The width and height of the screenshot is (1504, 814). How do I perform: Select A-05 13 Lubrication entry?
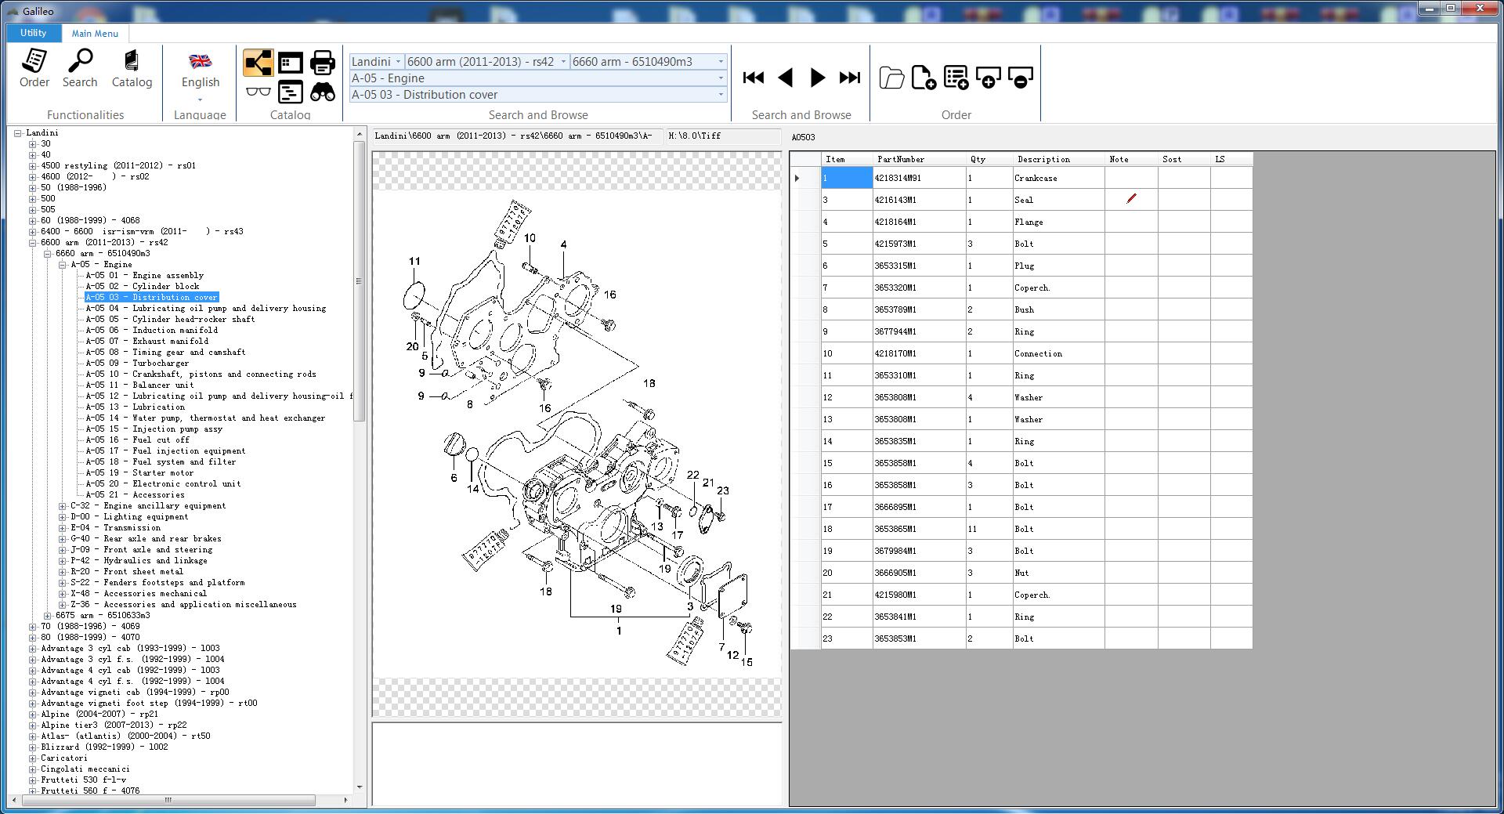[136, 407]
